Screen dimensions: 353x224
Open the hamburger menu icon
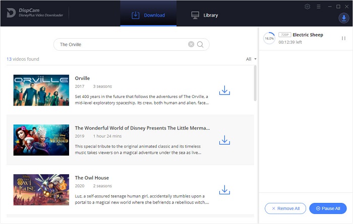pos(318,7)
